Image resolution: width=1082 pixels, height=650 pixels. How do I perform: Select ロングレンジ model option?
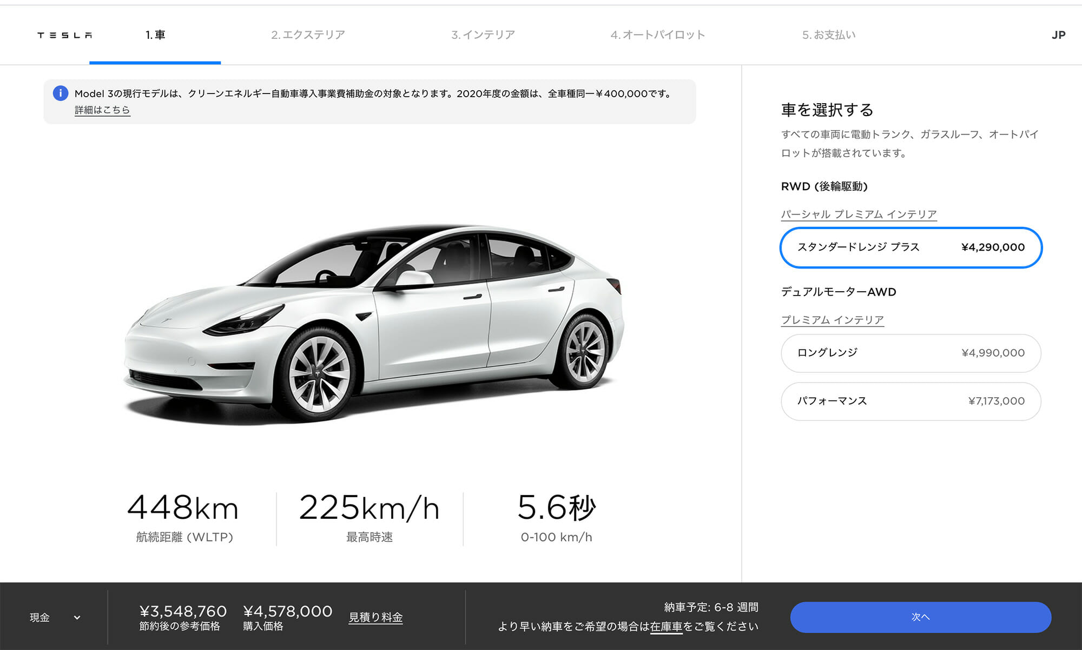tap(911, 353)
